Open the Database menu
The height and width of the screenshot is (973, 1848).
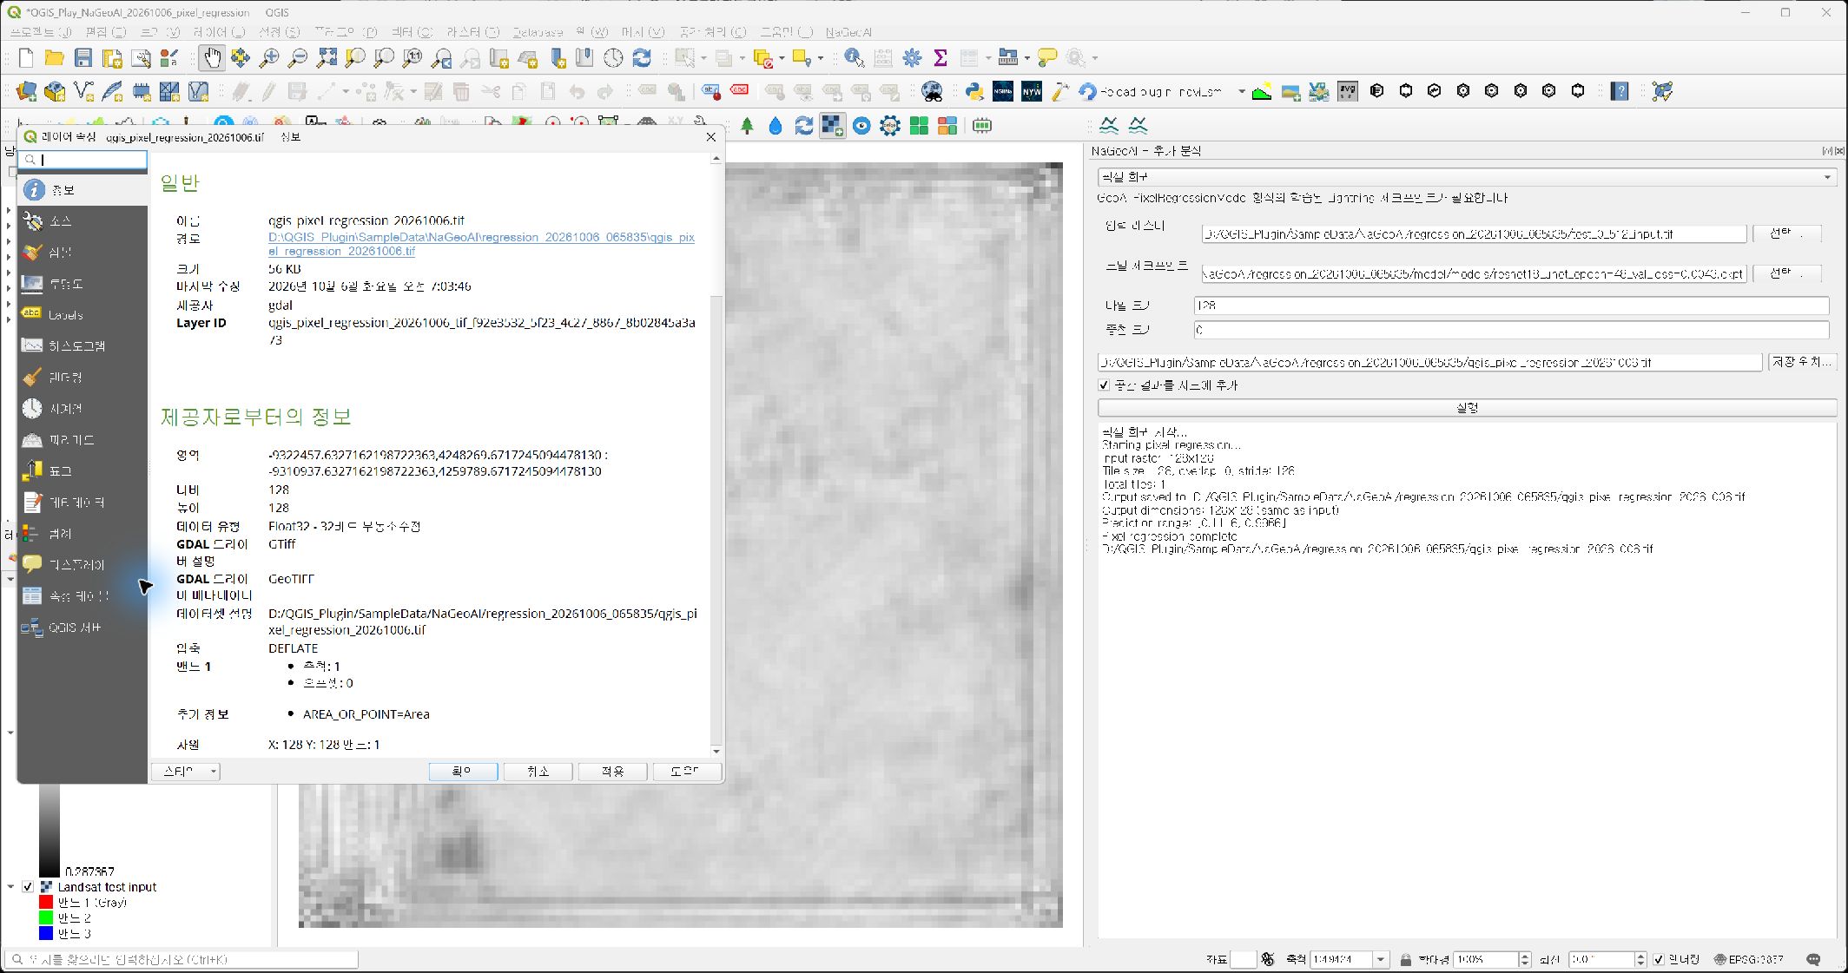[x=538, y=32]
